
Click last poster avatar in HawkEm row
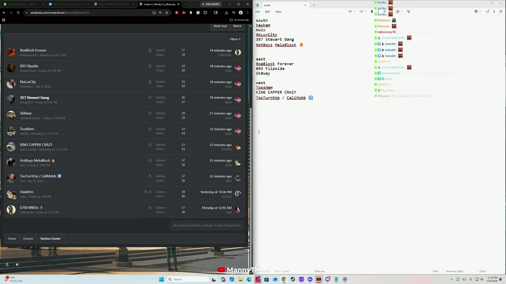click(238, 194)
